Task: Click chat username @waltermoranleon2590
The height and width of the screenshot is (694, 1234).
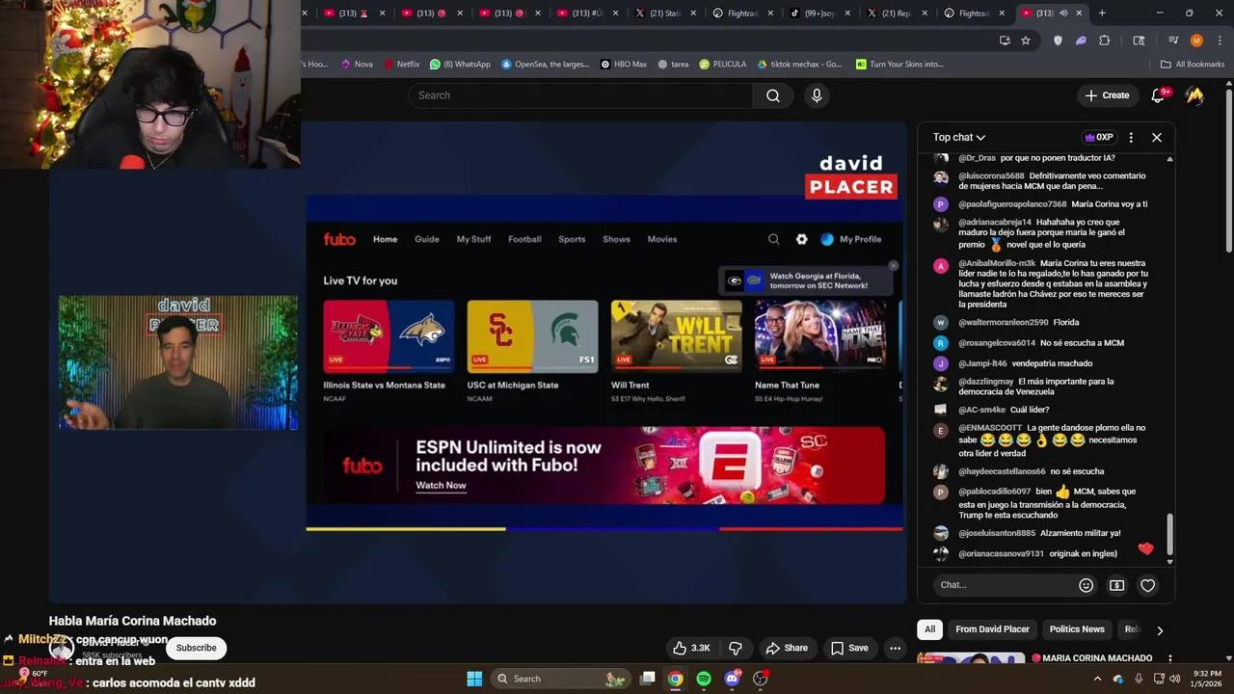Action: (1003, 322)
